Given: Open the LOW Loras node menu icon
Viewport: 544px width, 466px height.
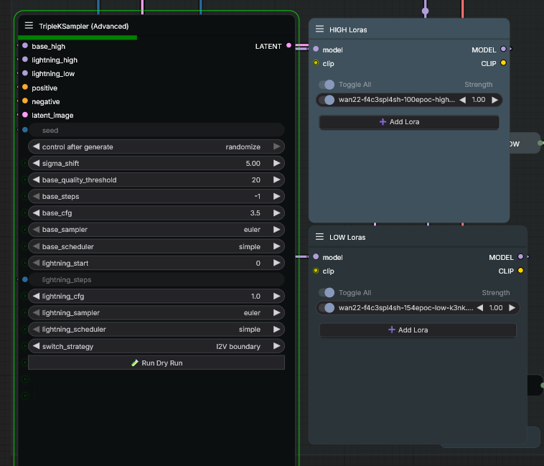Looking at the screenshot, I should coord(319,236).
